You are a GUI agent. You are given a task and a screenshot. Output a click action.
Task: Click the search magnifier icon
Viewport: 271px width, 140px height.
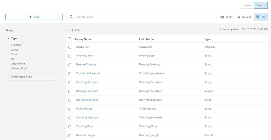[71, 17]
